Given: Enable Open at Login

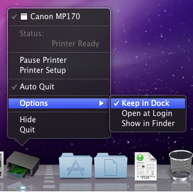Looking at the screenshot, I should coord(148,113).
